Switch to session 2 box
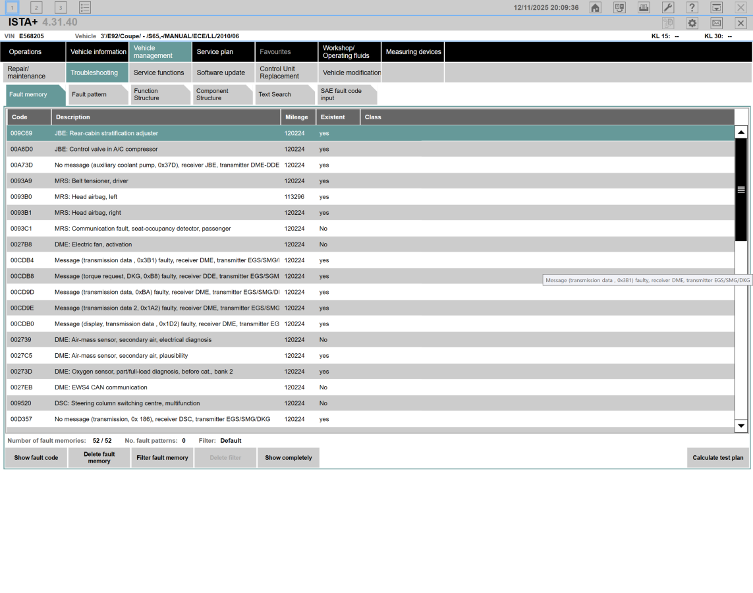The image size is (753, 593). pyautogui.click(x=36, y=8)
